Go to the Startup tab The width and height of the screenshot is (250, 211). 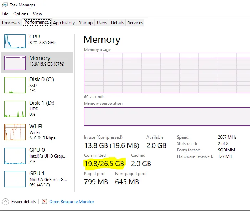point(86,23)
